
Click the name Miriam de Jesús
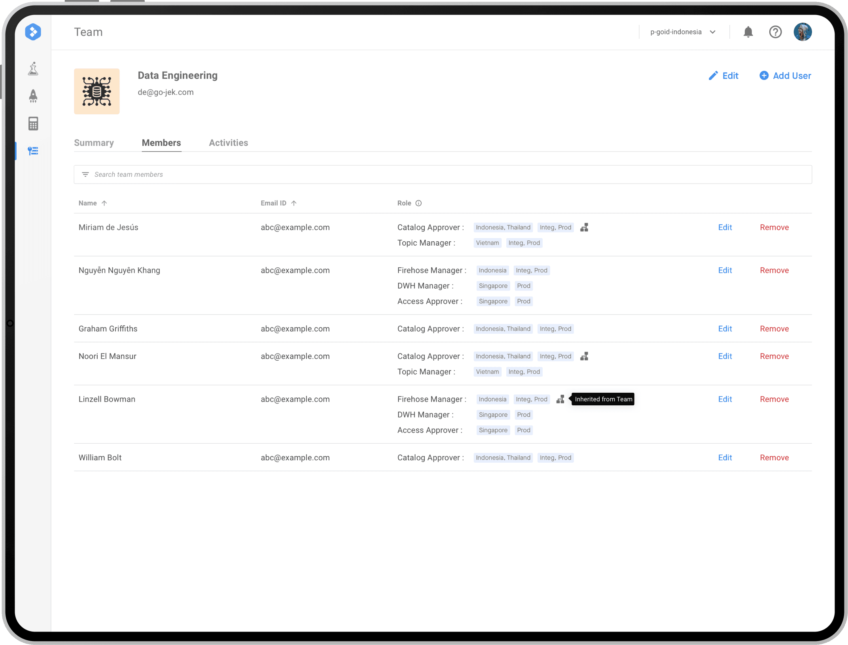pos(108,227)
